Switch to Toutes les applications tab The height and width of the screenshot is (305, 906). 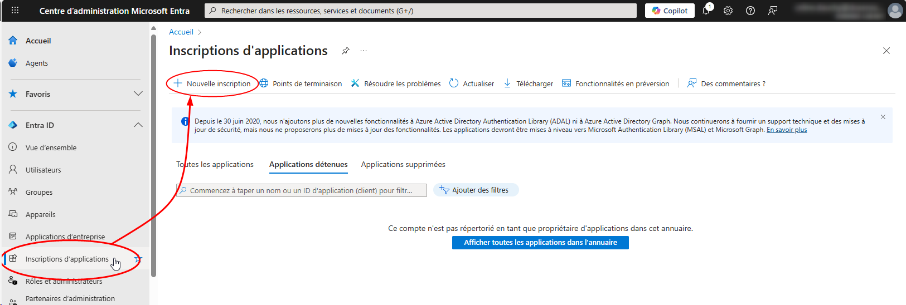215,165
